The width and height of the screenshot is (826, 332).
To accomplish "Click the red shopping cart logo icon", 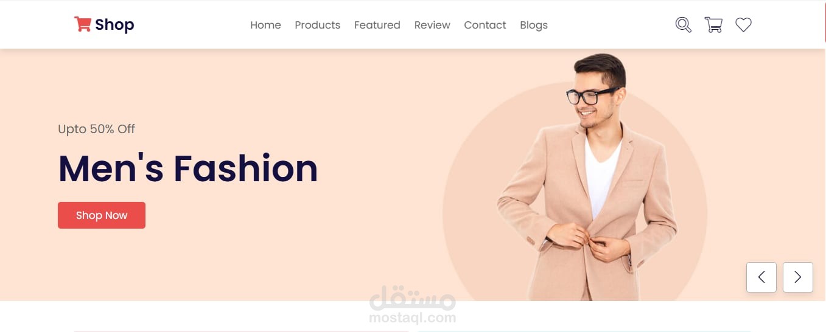I will tap(82, 24).
